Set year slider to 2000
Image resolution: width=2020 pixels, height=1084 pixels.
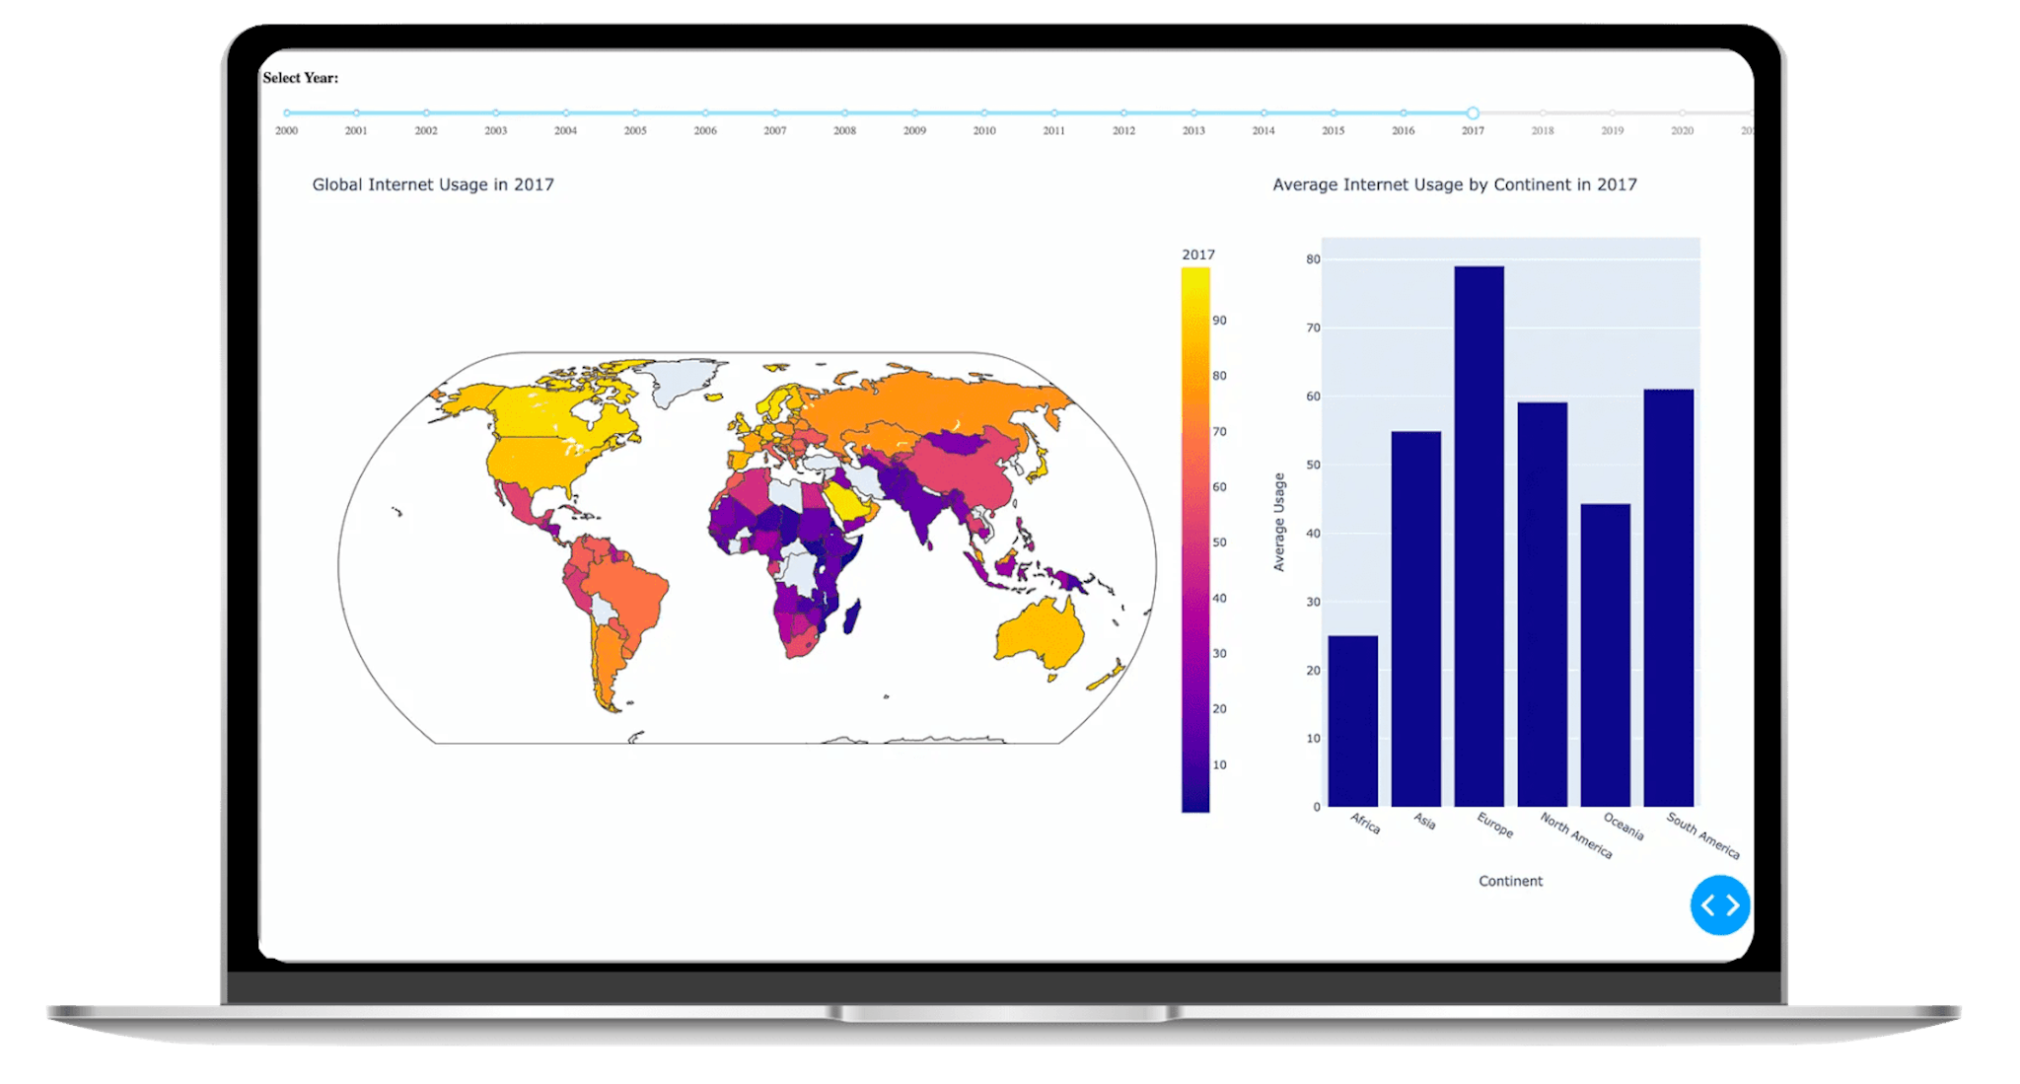[287, 113]
